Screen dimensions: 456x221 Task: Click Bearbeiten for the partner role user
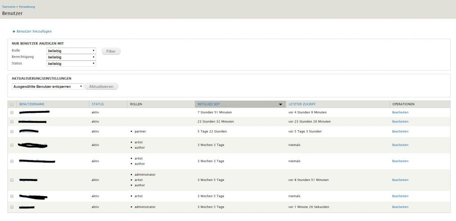coord(400,132)
